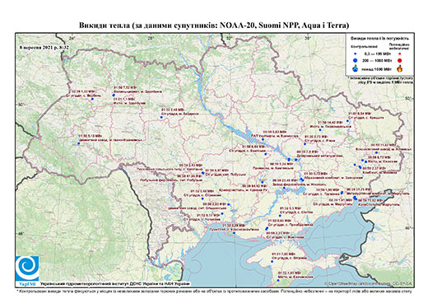
Task: Click the orange fire icon in the legend
Action: [400, 68]
